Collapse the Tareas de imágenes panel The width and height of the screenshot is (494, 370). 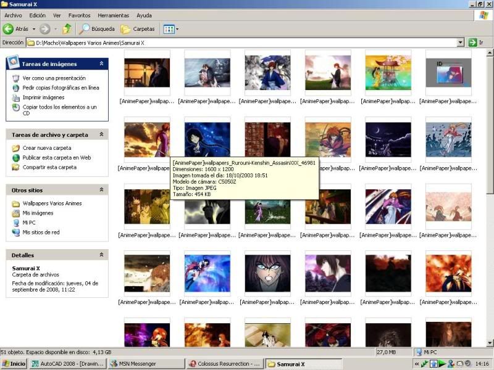tap(101, 64)
